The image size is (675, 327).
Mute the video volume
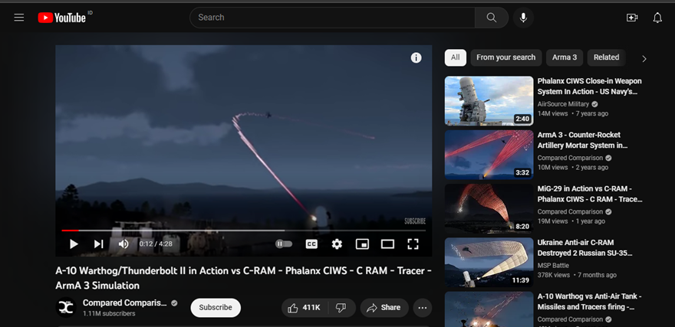123,244
